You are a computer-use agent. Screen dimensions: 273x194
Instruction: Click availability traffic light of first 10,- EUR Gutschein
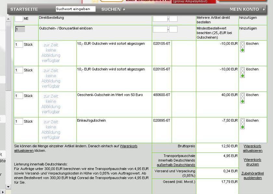tap(242, 47)
